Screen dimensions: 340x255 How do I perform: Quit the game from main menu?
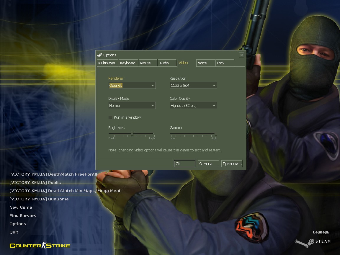point(14,232)
